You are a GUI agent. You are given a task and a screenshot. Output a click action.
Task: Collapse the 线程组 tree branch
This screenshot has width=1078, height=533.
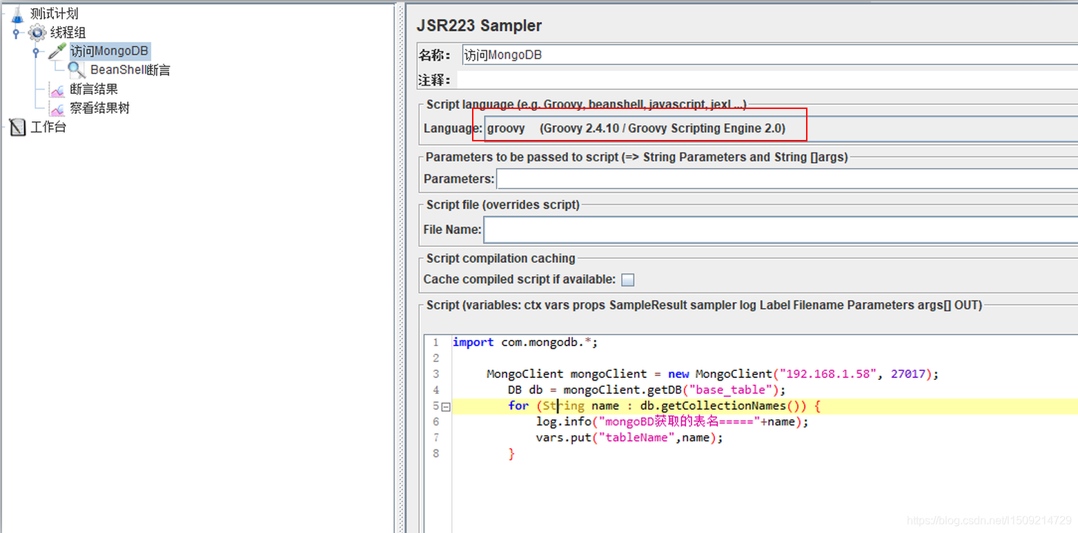tap(16, 33)
